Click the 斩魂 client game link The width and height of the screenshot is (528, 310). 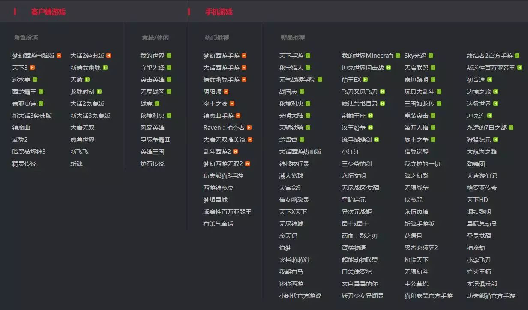click(x=76, y=164)
